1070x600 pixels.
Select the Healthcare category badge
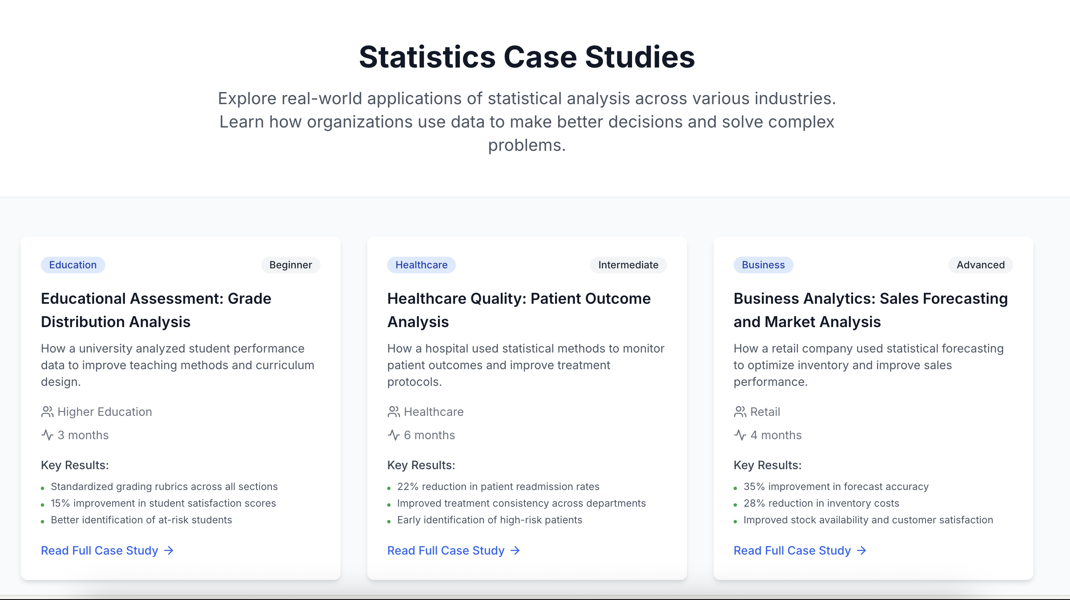point(421,265)
